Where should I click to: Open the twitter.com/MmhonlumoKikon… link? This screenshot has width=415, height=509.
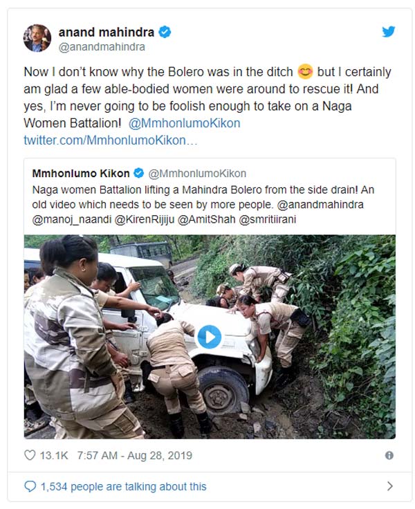111,140
